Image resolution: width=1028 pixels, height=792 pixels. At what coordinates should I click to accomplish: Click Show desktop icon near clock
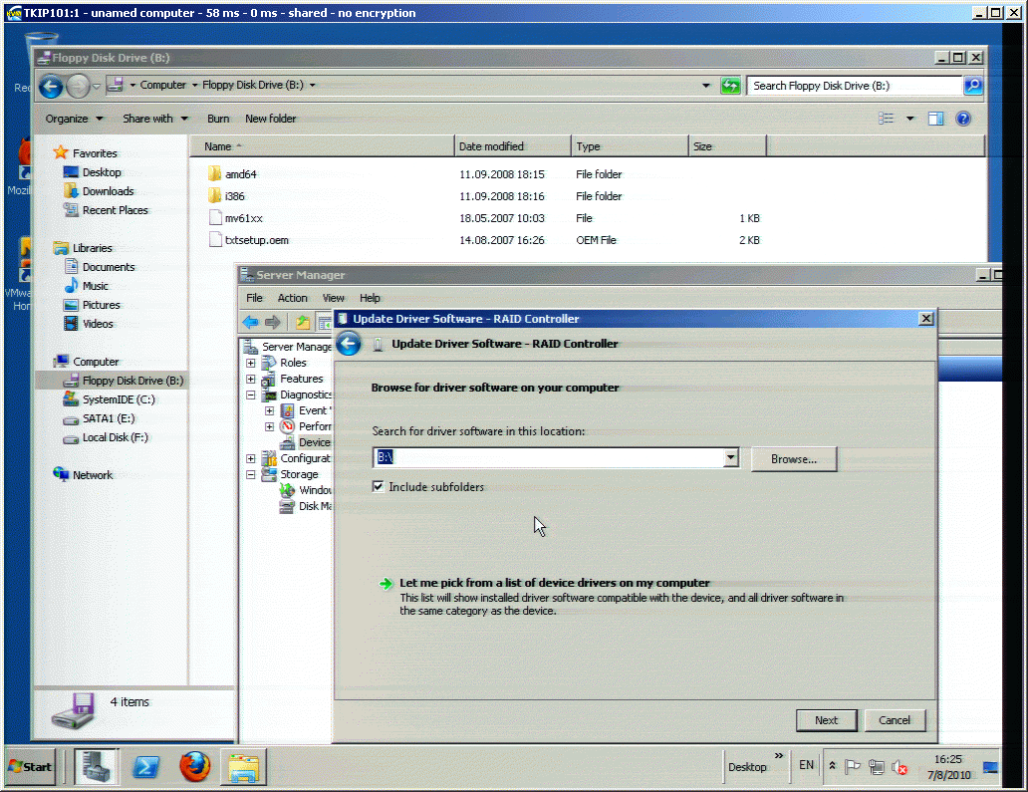click(x=990, y=767)
